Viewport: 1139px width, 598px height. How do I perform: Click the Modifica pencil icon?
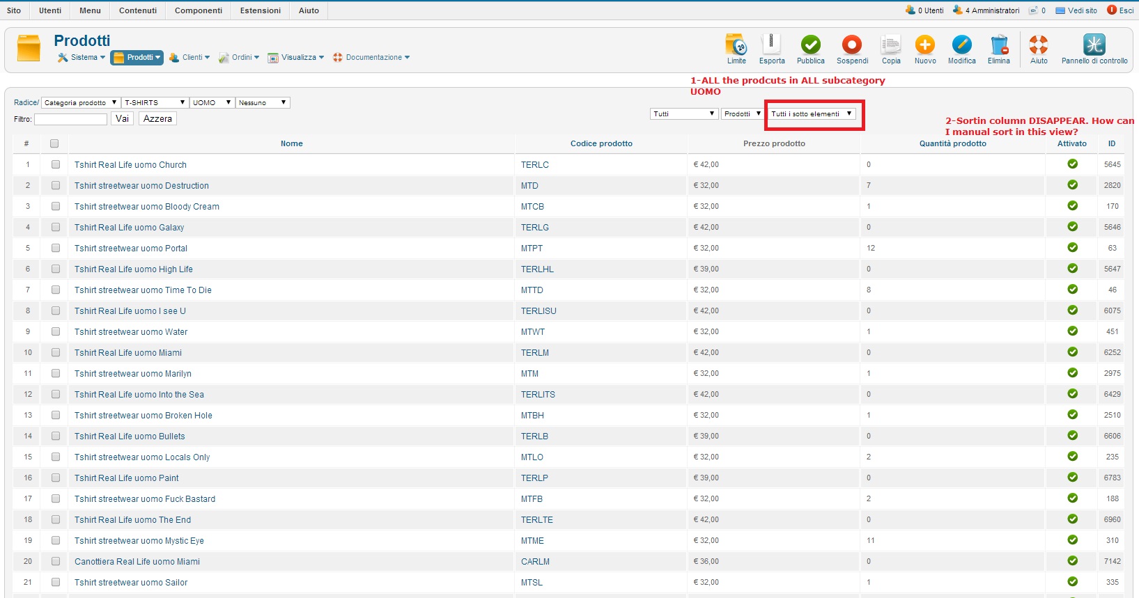[961, 45]
